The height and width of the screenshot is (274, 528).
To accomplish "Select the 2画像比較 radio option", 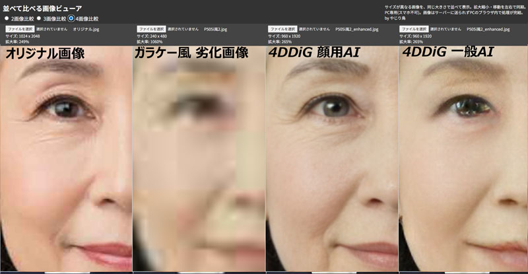I will pyautogui.click(x=7, y=18).
